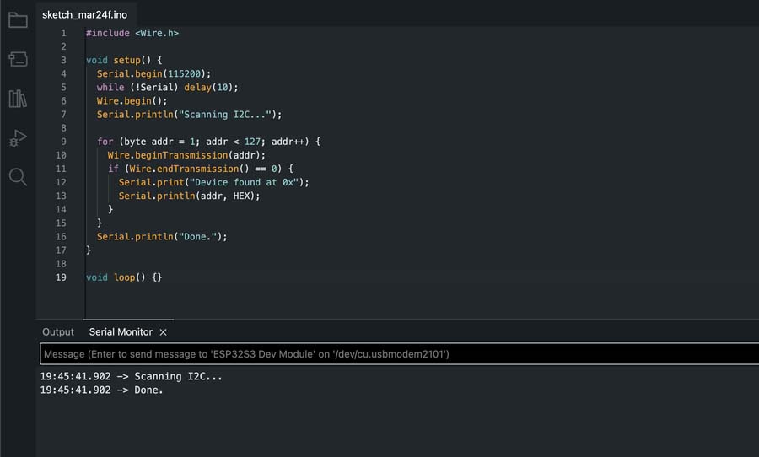The image size is (759, 457).
Task: Select the Serial Monitor tab
Action: (121, 332)
